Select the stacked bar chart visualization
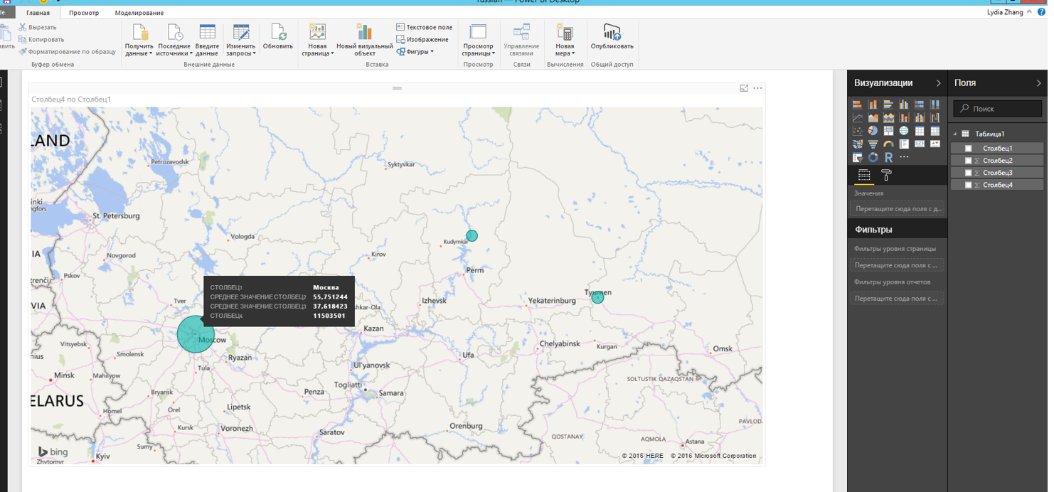Image resolution: width=1054 pixels, height=492 pixels. click(x=858, y=105)
